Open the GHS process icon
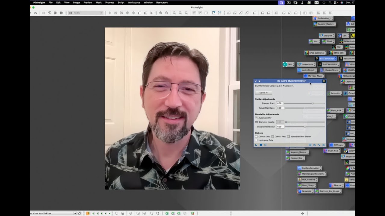The height and width of the screenshot is (216, 385). point(288,64)
